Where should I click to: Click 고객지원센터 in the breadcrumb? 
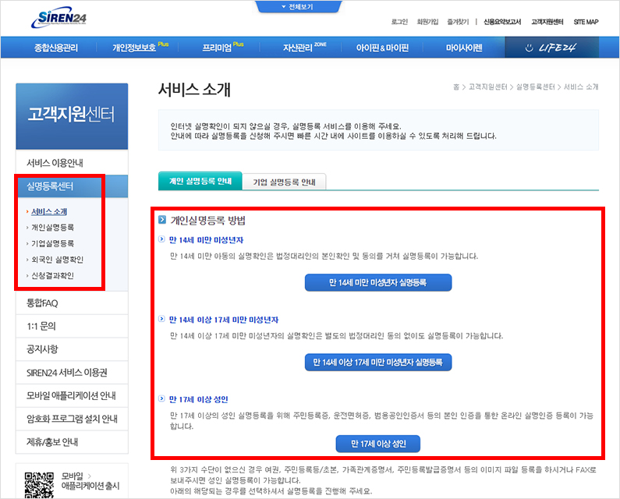[x=487, y=87]
